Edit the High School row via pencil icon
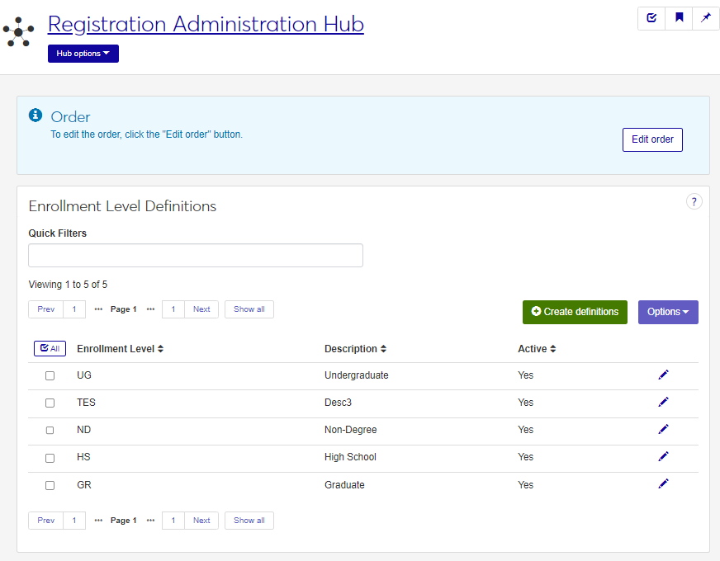This screenshot has width=720, height=561. click(663, 456)
